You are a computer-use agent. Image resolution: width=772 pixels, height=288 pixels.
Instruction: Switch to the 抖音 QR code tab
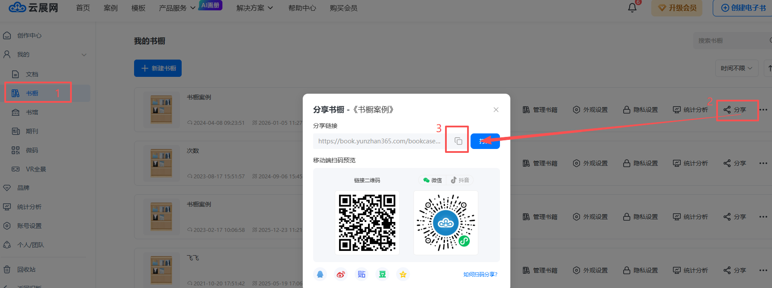point(460,180)
